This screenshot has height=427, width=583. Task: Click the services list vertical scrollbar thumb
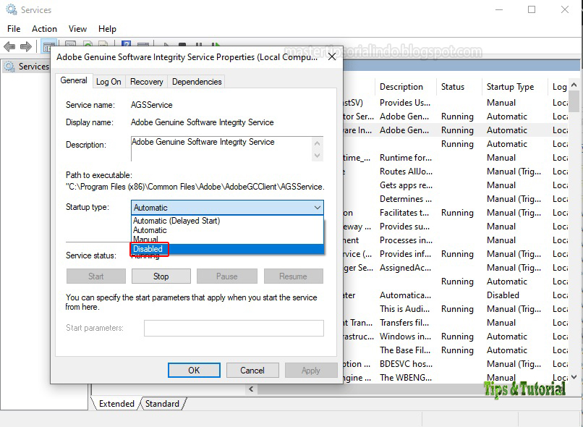pyautogui.click(x=574, y=101)
